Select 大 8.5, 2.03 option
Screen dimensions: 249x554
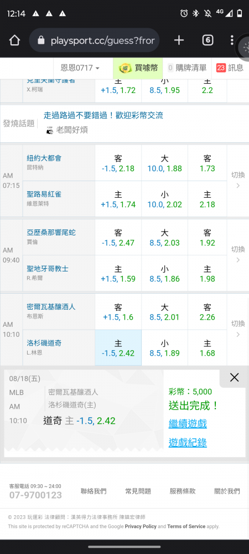point(164,238)
